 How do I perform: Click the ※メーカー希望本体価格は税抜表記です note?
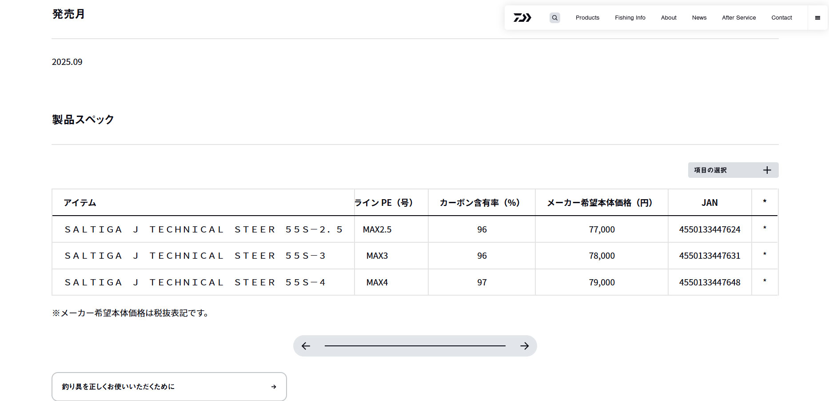[131, 313]
